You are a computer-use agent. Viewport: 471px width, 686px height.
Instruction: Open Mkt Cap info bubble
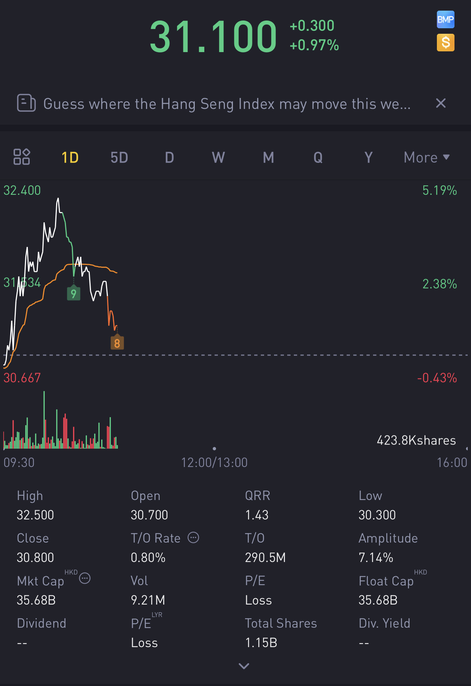85,579
